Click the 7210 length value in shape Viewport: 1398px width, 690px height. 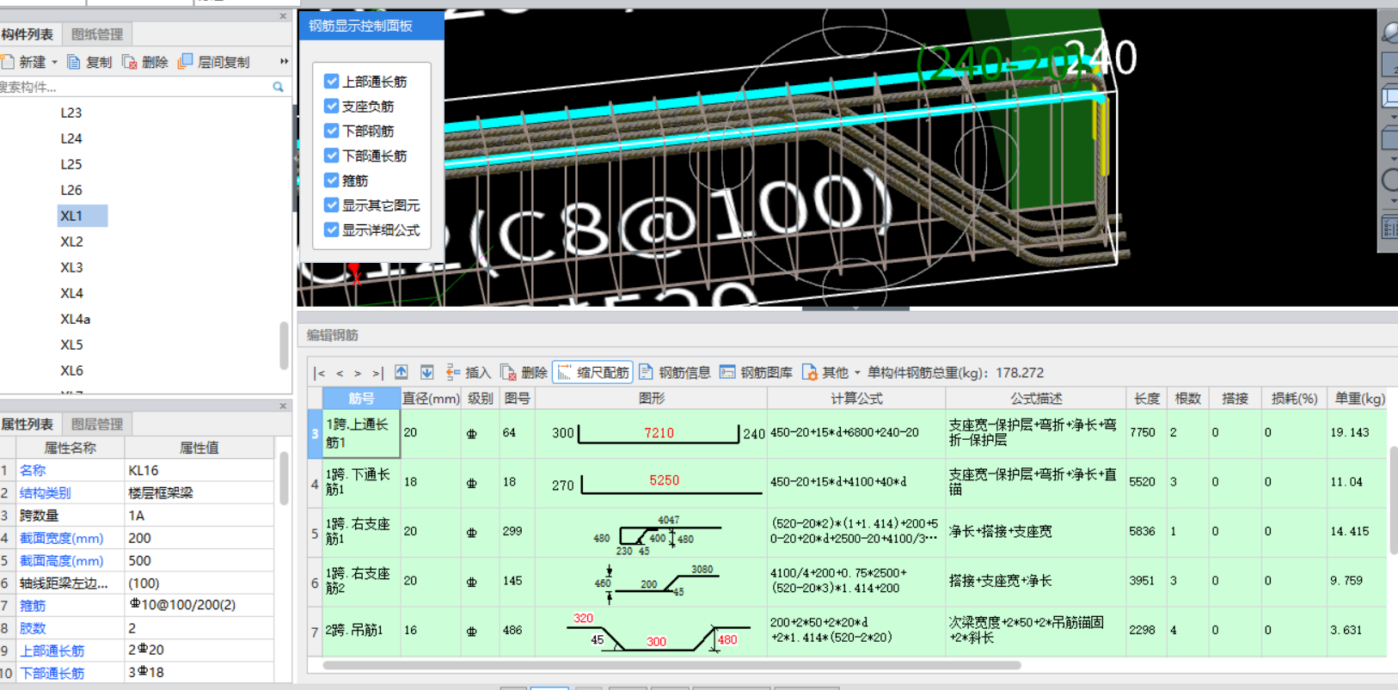click(x=659, y=432)
